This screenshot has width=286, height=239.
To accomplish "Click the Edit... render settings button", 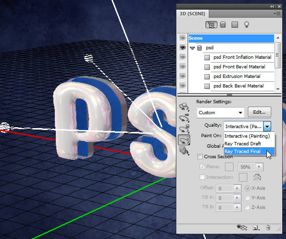I will (259, 112).
